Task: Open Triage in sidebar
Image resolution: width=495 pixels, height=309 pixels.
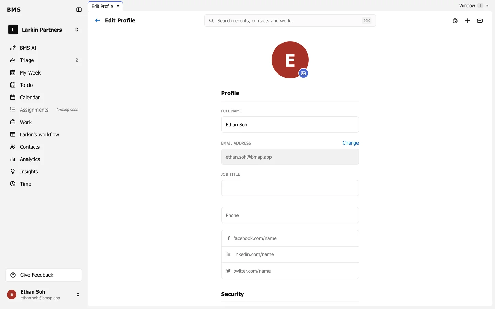Action: click(x=44, y=60)
